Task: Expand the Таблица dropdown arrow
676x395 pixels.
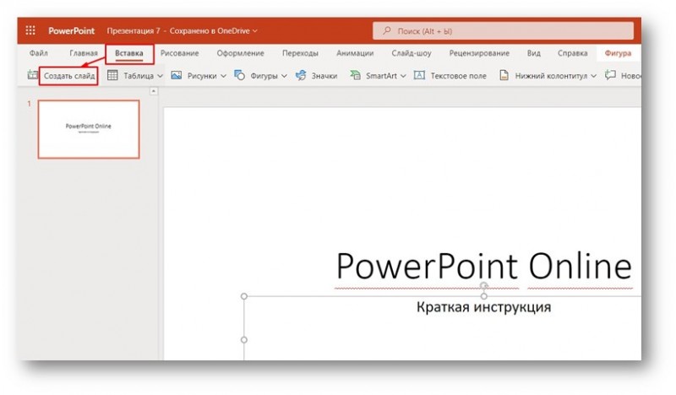Action: (x=160, y=76)
